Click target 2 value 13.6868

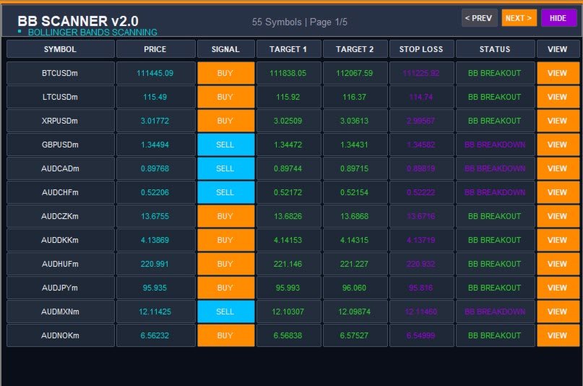click(x=354, y=215)
